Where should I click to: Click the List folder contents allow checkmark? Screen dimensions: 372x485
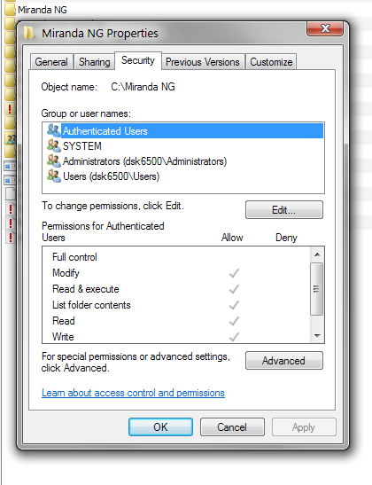pyautogui.click(x=234, y=305)
